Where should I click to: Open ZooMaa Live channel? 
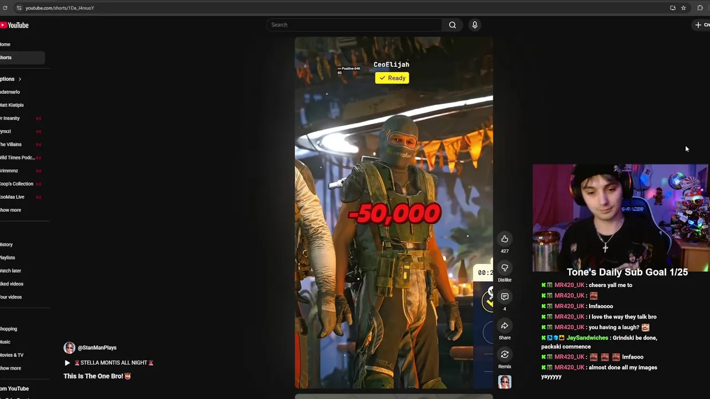click(12, 197)
